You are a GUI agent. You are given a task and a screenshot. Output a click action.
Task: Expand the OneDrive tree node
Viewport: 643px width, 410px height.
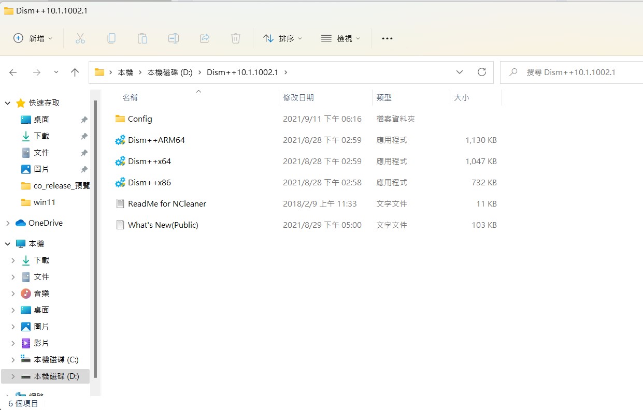(x=8, y=223)
